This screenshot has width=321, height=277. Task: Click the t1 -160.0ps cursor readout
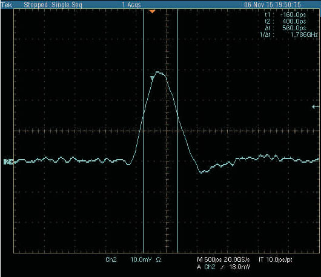[x=285, y=15]
